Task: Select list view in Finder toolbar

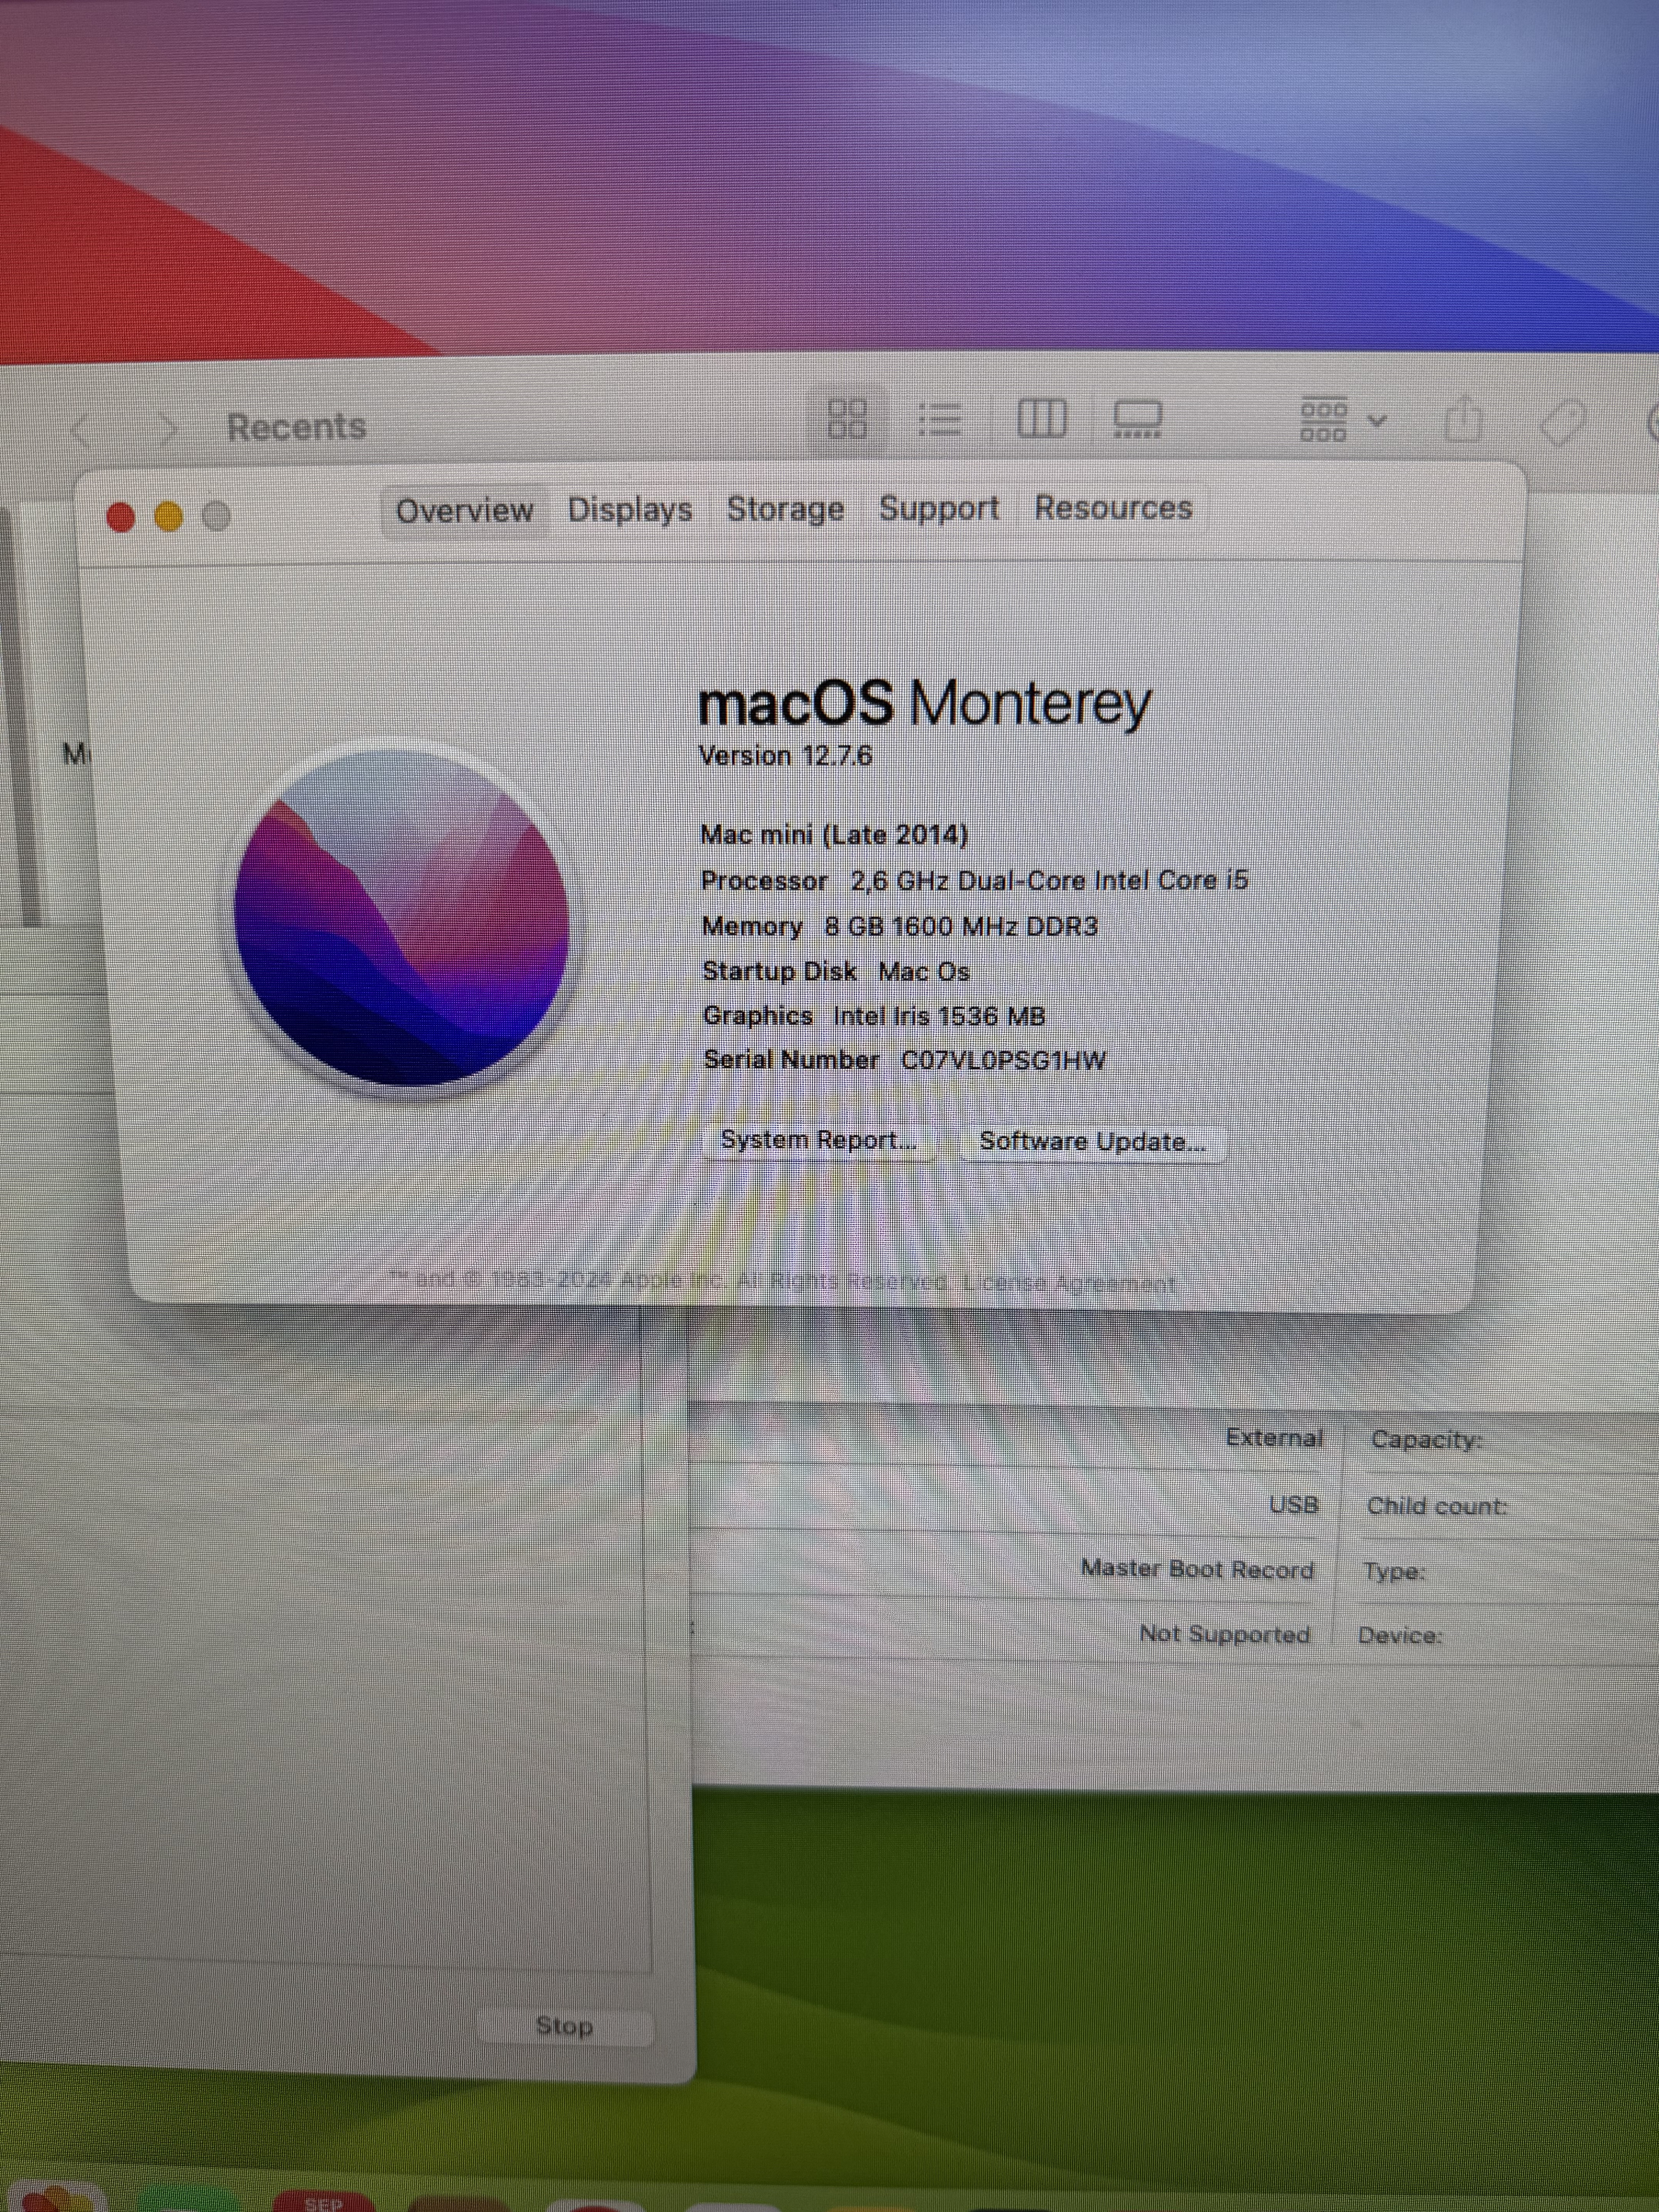Action: 940,420
